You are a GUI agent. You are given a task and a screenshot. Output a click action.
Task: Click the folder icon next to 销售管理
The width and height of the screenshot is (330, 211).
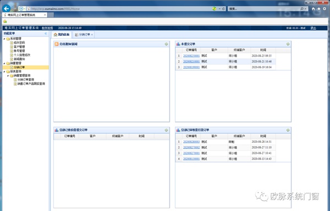[x=8, y=63]
